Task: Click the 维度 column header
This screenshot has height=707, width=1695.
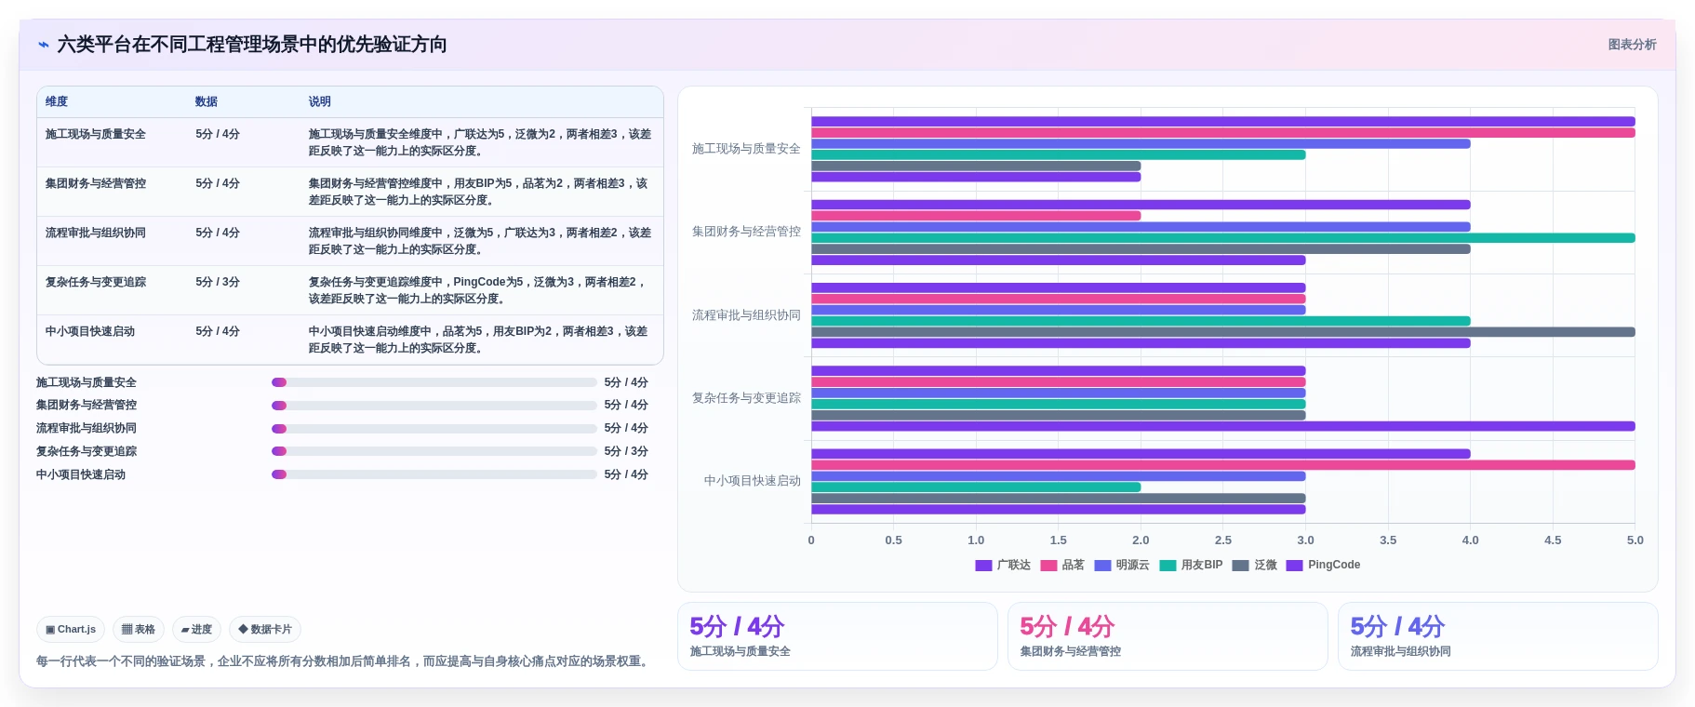Action: (x=57, y=102)
